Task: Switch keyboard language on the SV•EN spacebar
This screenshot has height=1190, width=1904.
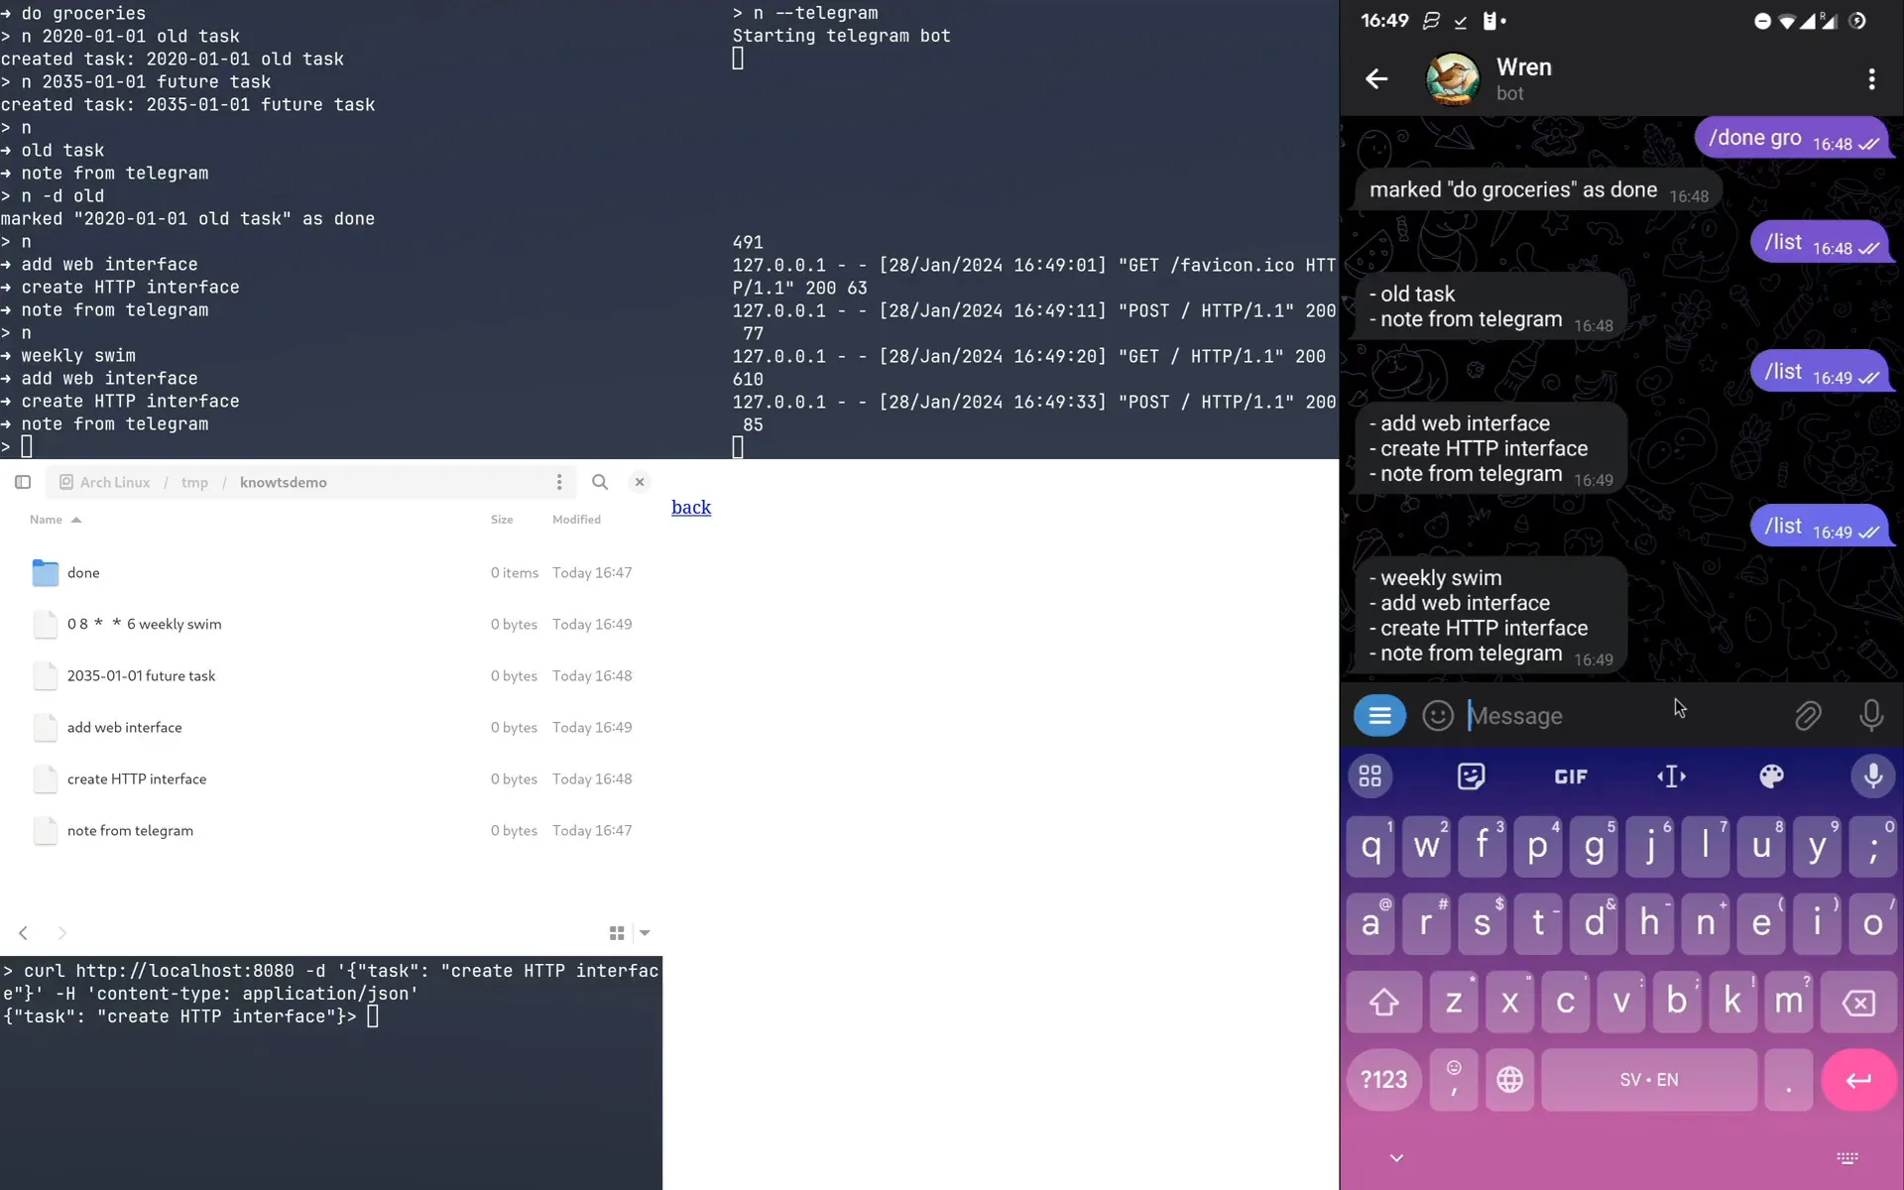Action: 1648,1080
